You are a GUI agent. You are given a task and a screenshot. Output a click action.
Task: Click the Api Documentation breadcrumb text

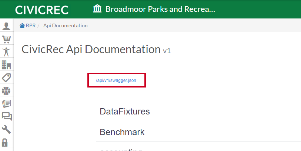click(x=65, y=25)
